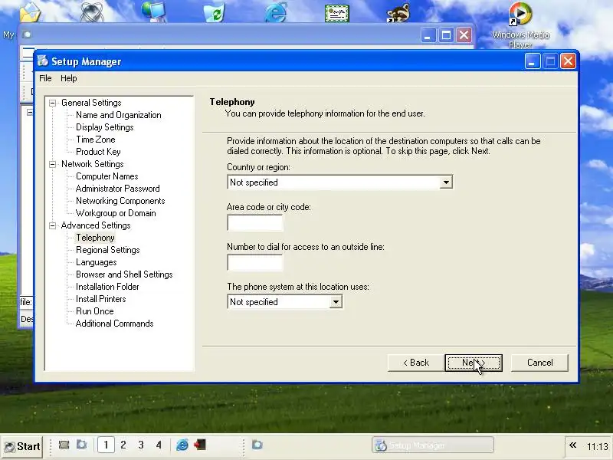The width and height of the screenshot is (613, 460).
Task: Click the background window's title bar icon
Action: [x=27, y=34]
